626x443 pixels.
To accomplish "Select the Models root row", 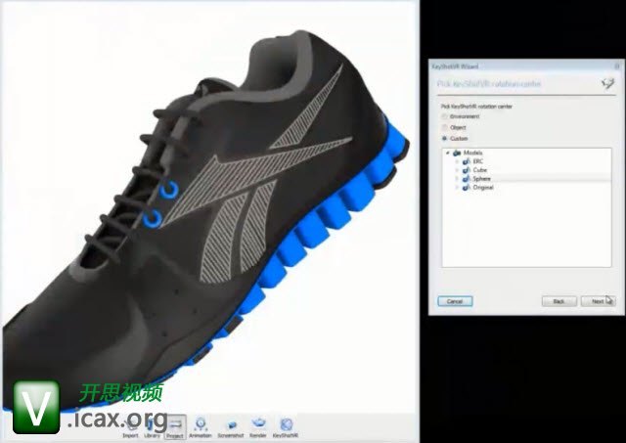I will click(x=526, y=153).
